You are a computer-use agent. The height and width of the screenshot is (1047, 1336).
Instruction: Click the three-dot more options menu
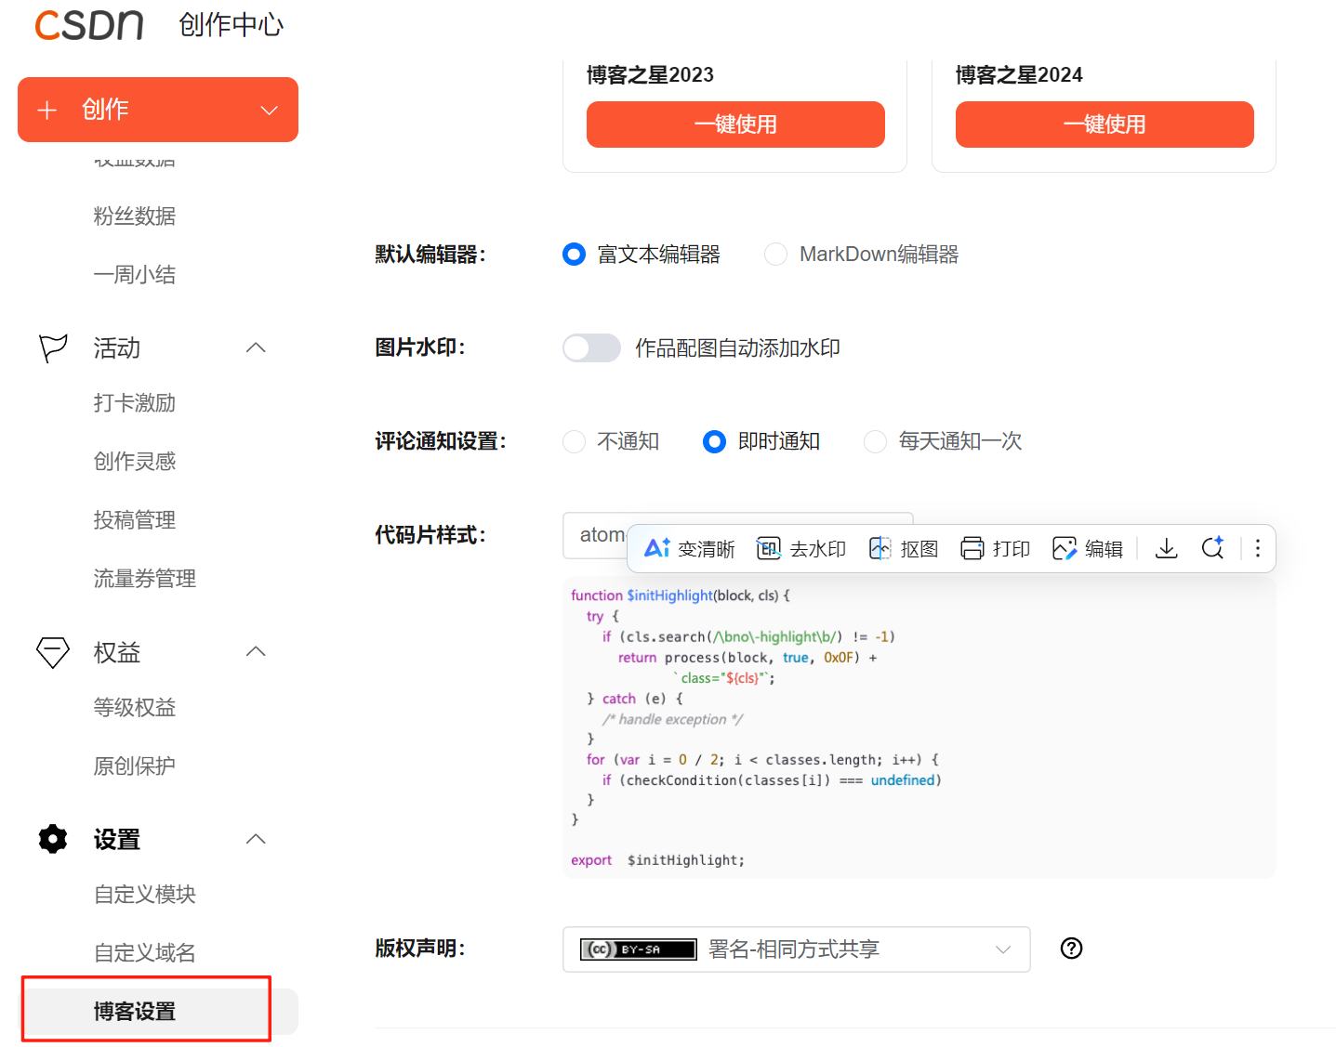click(x=1257, y=548)
